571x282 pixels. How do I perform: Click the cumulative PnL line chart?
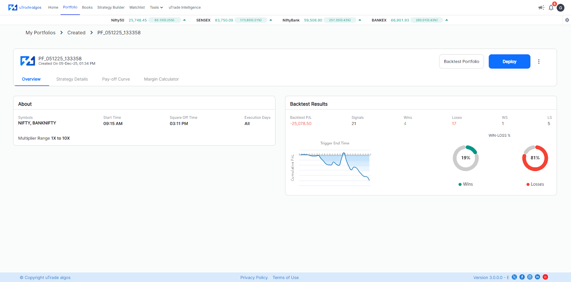(x=334, y=168)
